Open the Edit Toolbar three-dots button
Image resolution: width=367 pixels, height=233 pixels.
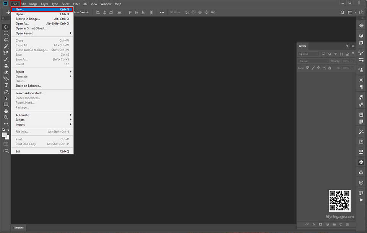pyautogui.click(x=6, y=124)
